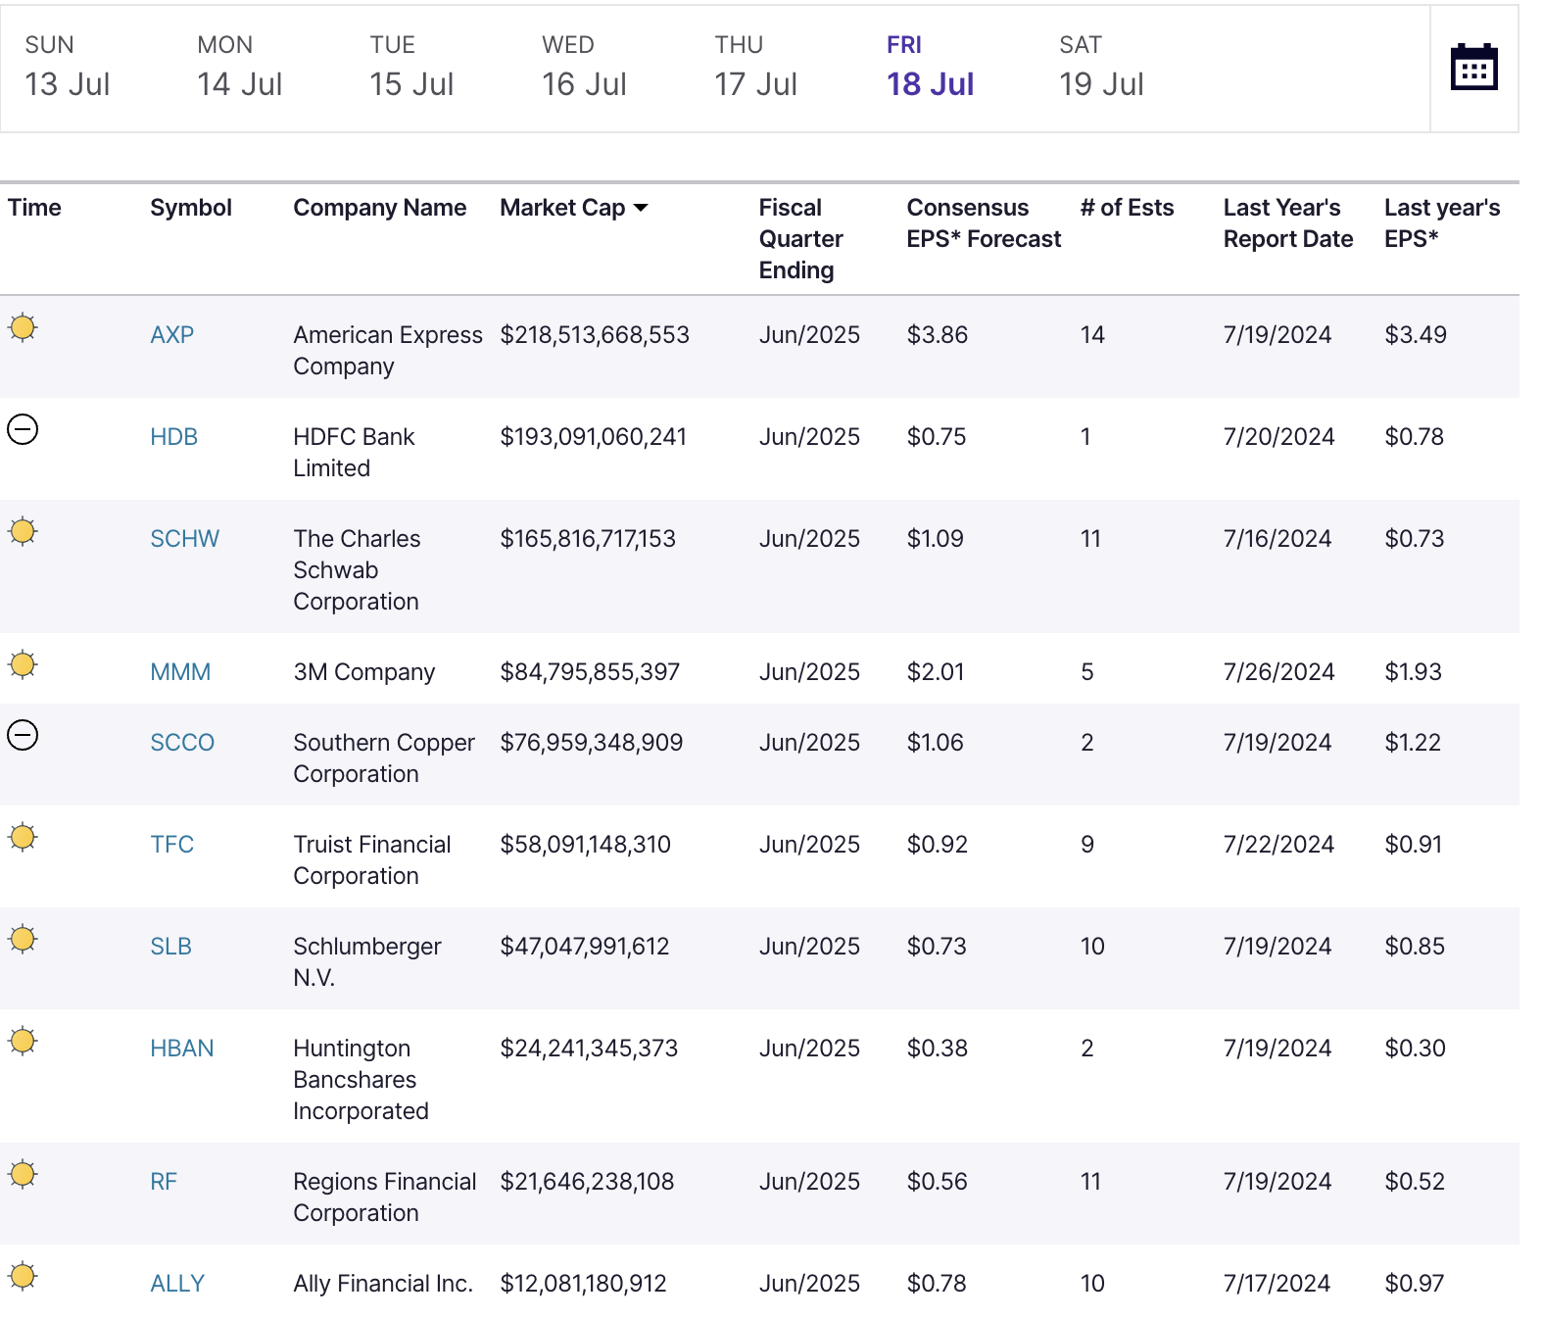Click Ally Financial Inc. name
This screenshot has height=1319, width=1542.
pyautogui.click(x=383, y=1284)
